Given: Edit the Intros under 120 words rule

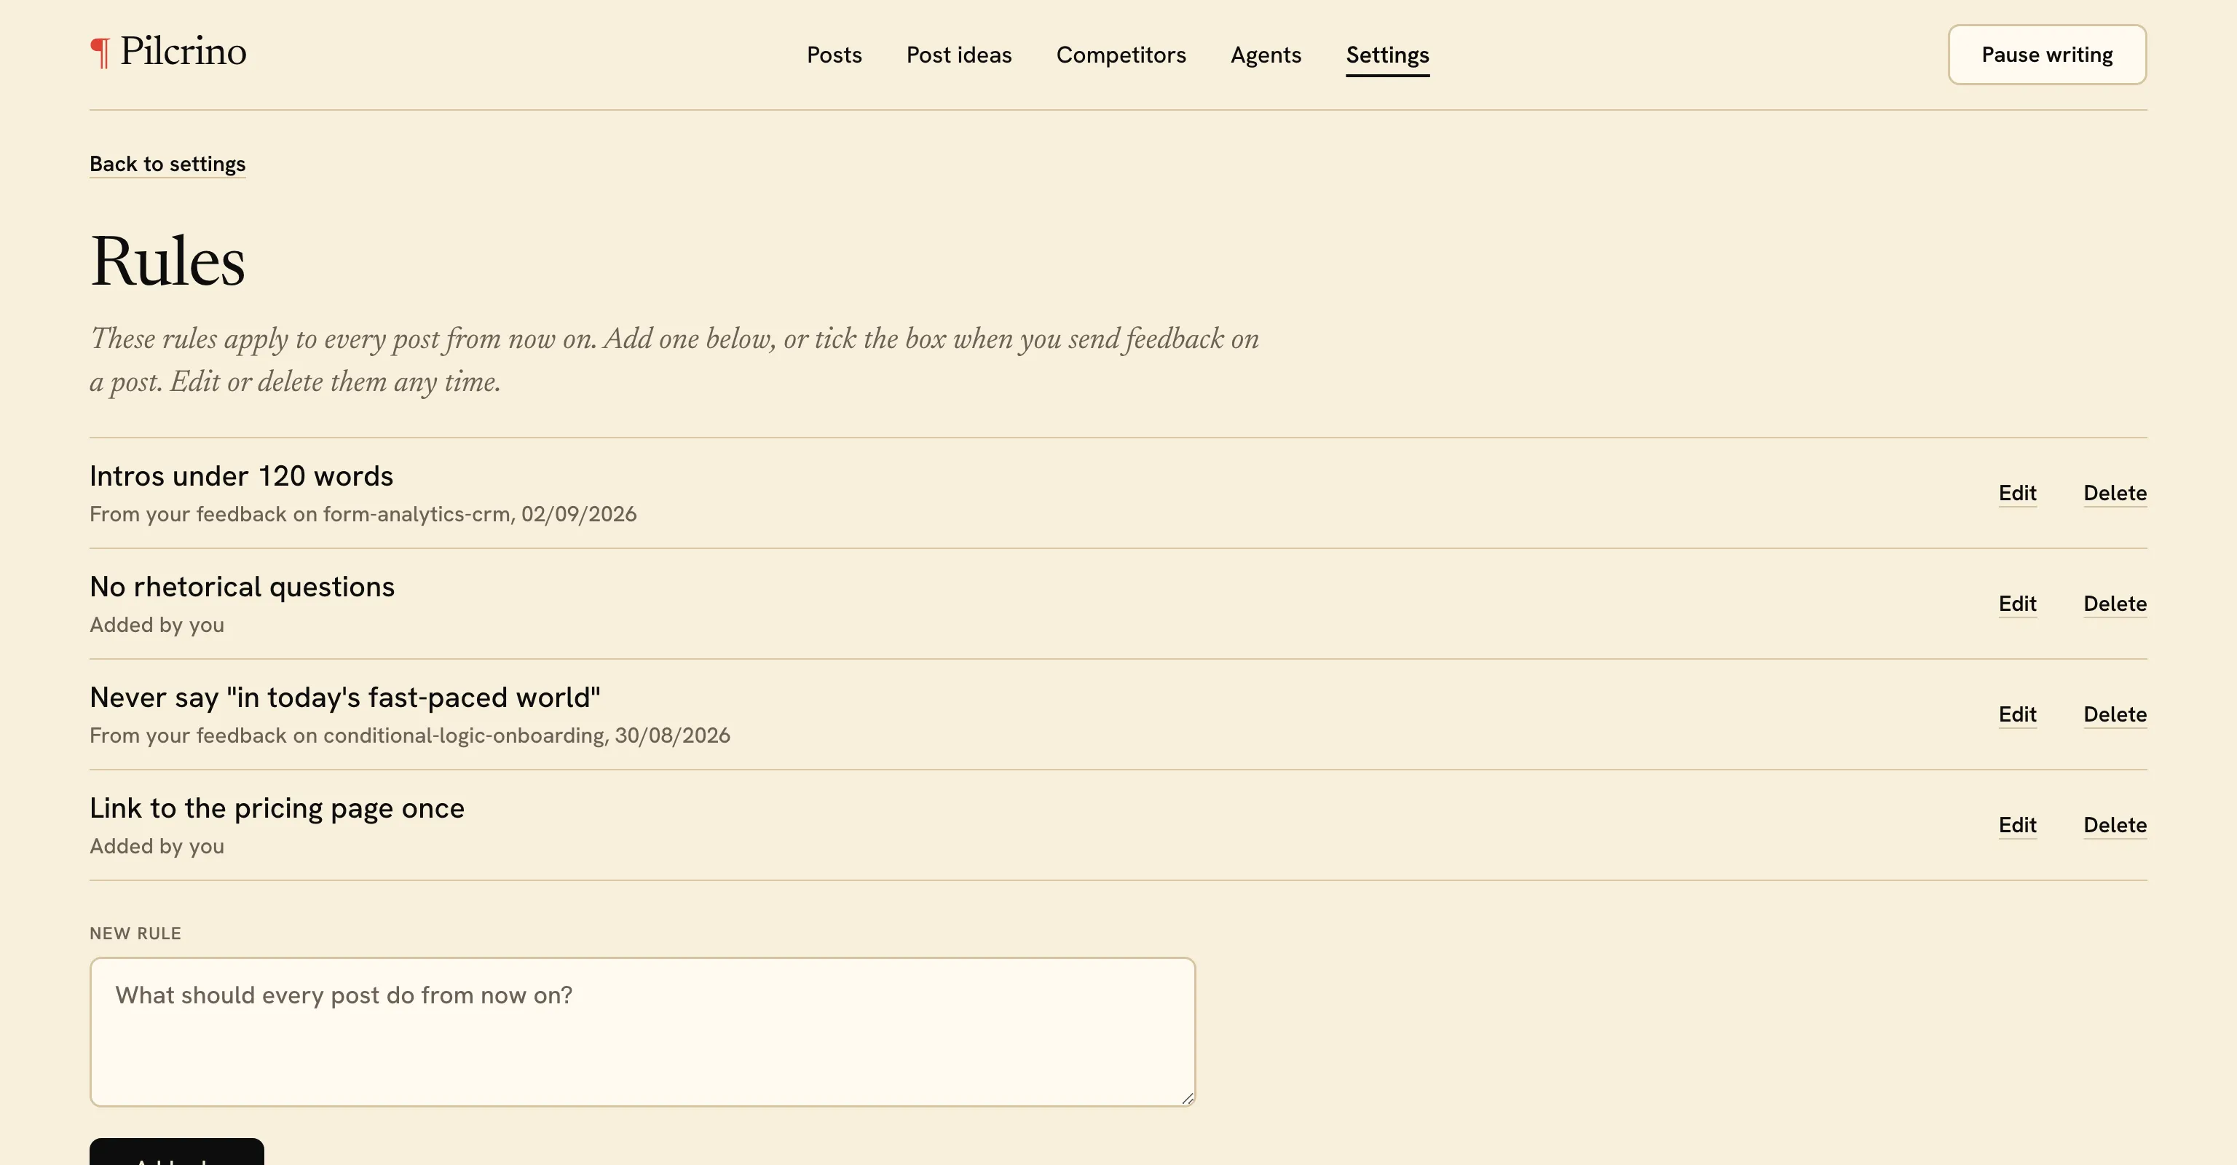Looking at the screenshot, I should (x=2016, y=493).
